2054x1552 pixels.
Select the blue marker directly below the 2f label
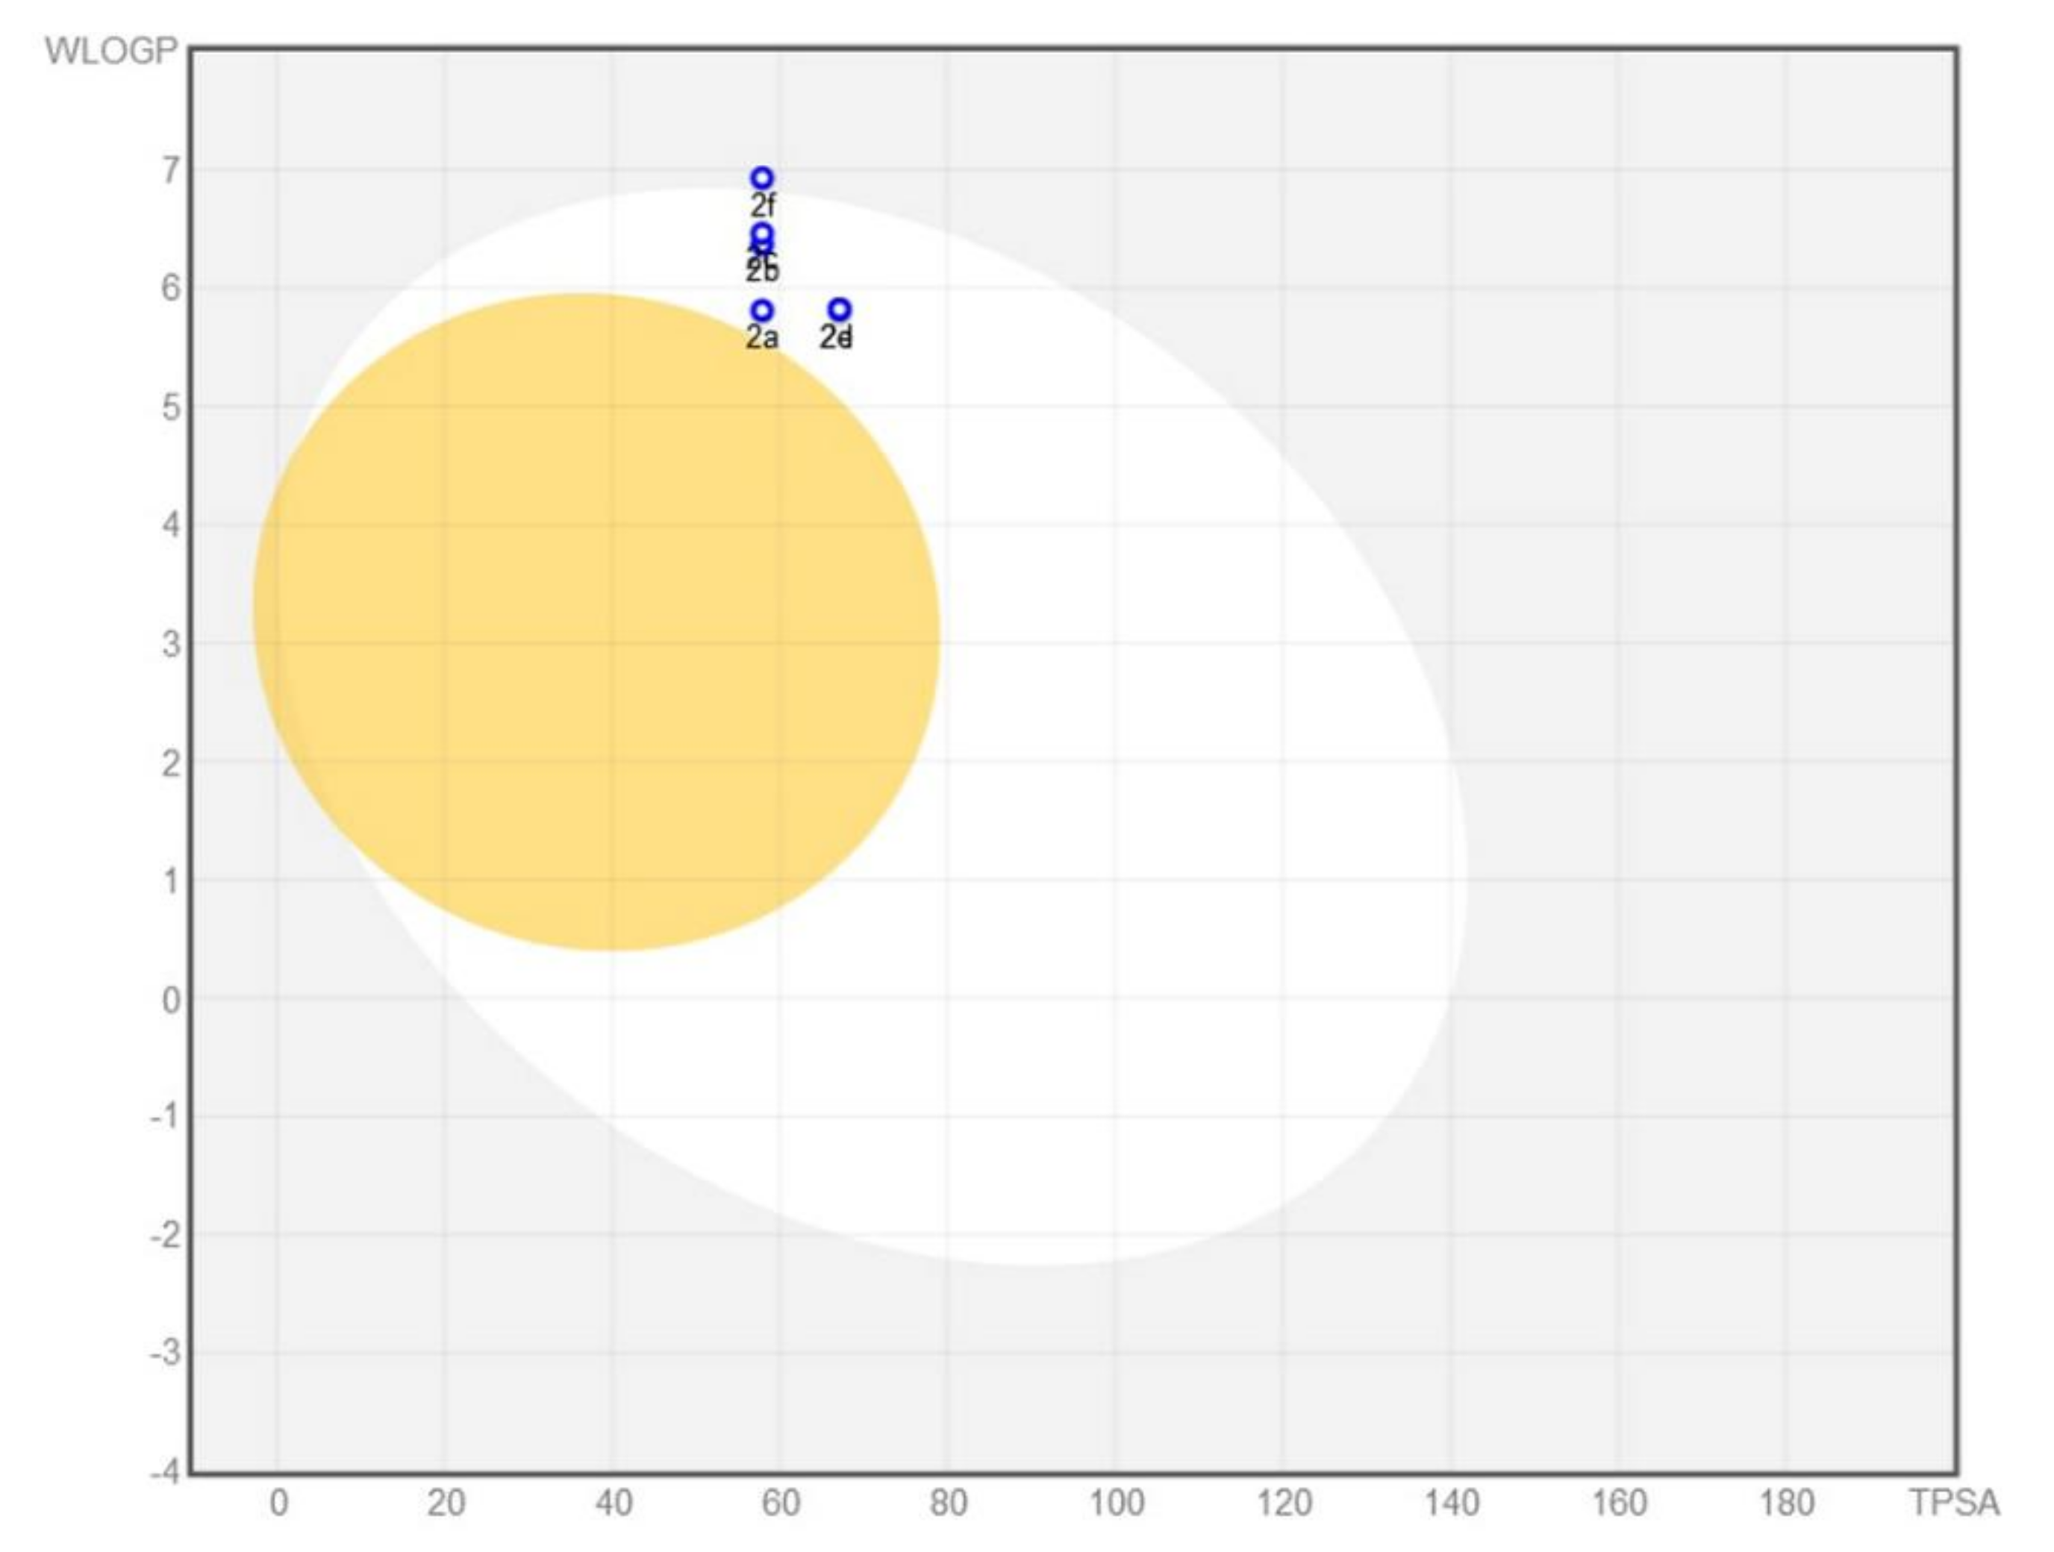pos(761,233)
